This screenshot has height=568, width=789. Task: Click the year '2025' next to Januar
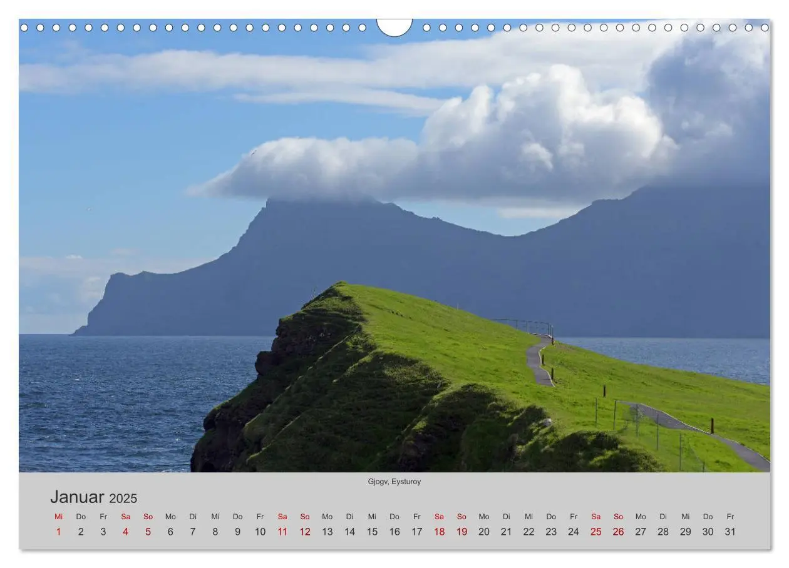pyautogui.click(x=123, y=499)
